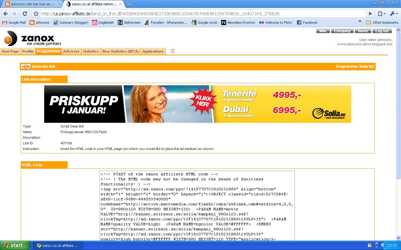Open the Dagbladet bookmark
This screenshot has width=401, height=250.
(103, 22)
